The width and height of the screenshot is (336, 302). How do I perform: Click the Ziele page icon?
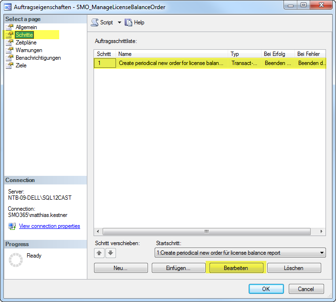pyautogui.click(x=10, y=65)
